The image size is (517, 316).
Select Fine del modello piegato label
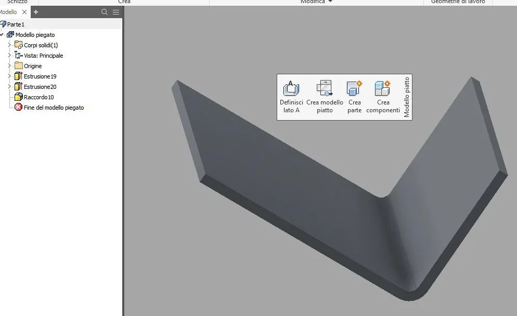(x=54, y=108)
